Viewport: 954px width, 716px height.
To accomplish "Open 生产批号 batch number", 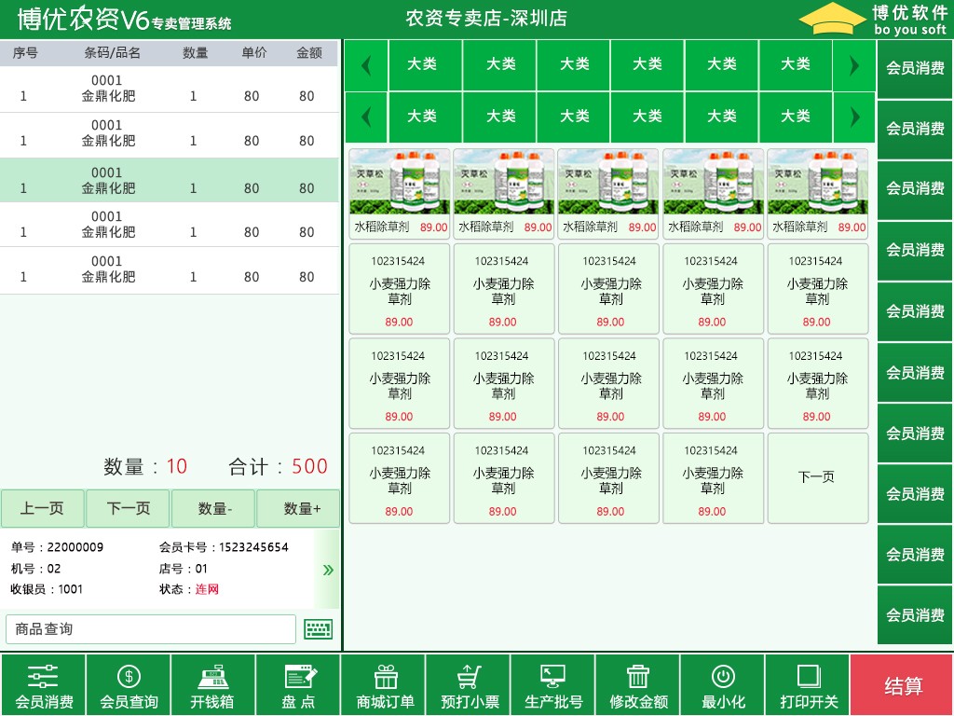I will click(553, 685).
